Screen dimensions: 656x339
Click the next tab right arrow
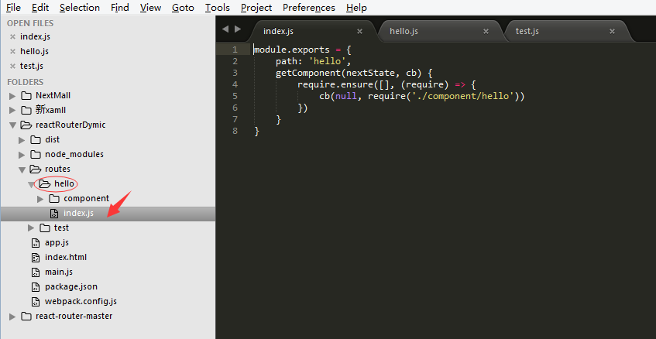(x=238, y=29)
